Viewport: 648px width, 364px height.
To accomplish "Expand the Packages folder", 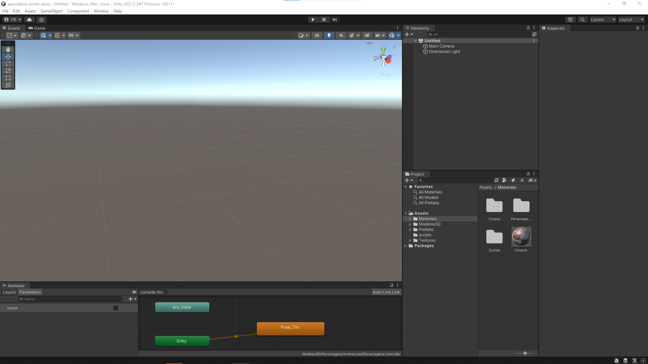I will pyautogui.click(x=406, y=246).
